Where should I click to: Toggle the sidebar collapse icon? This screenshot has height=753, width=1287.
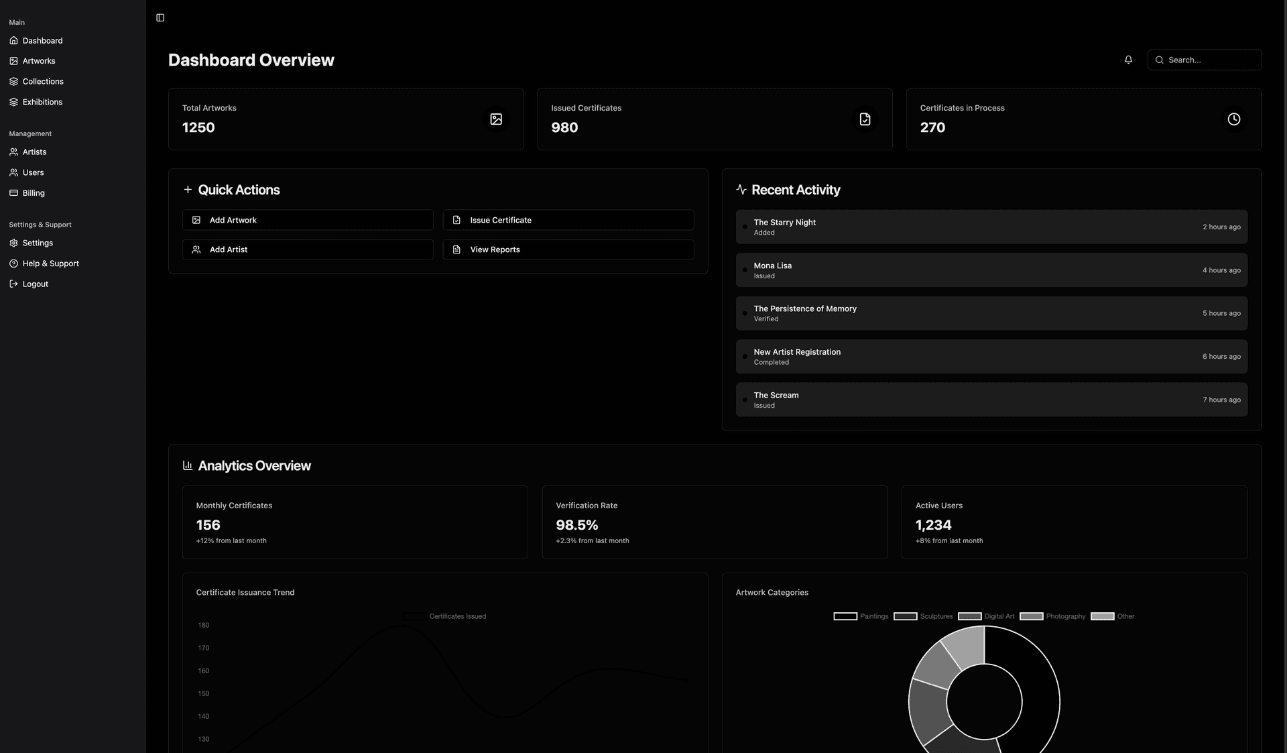click(160, 17)
